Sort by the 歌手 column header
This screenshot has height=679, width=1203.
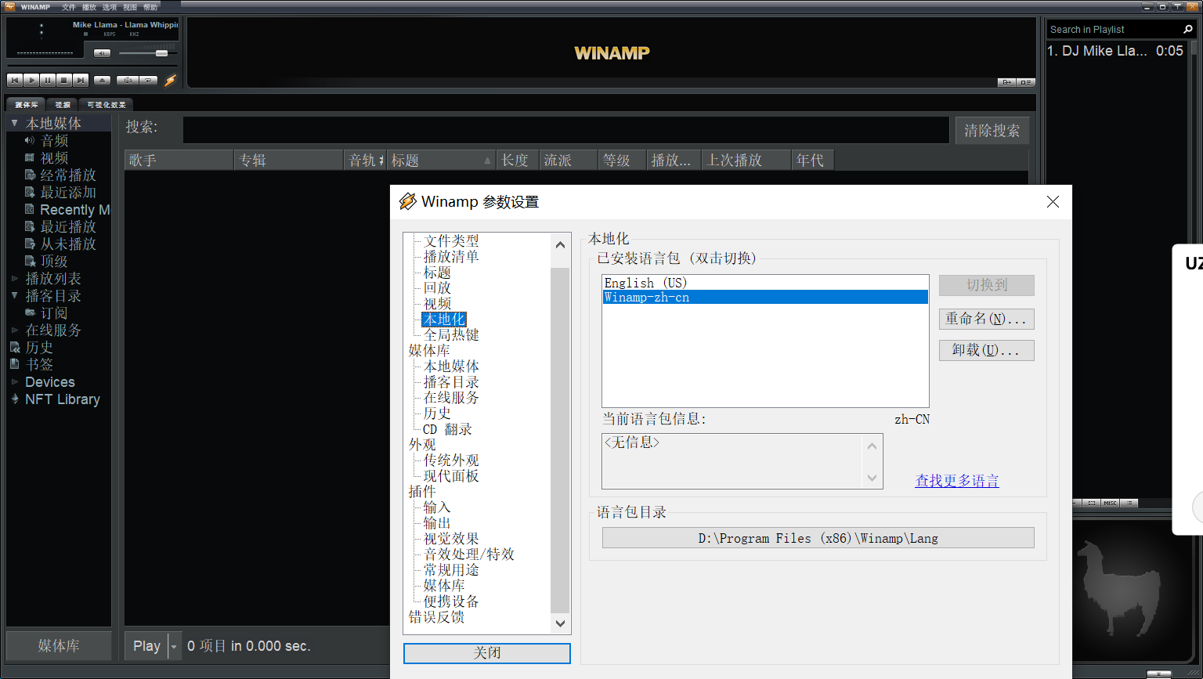(x=179, y=160)
